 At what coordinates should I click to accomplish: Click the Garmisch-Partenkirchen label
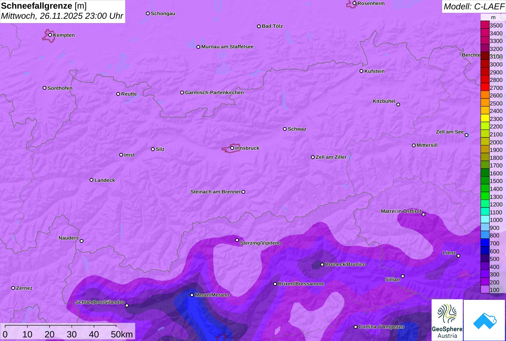[x=214, y=93]
